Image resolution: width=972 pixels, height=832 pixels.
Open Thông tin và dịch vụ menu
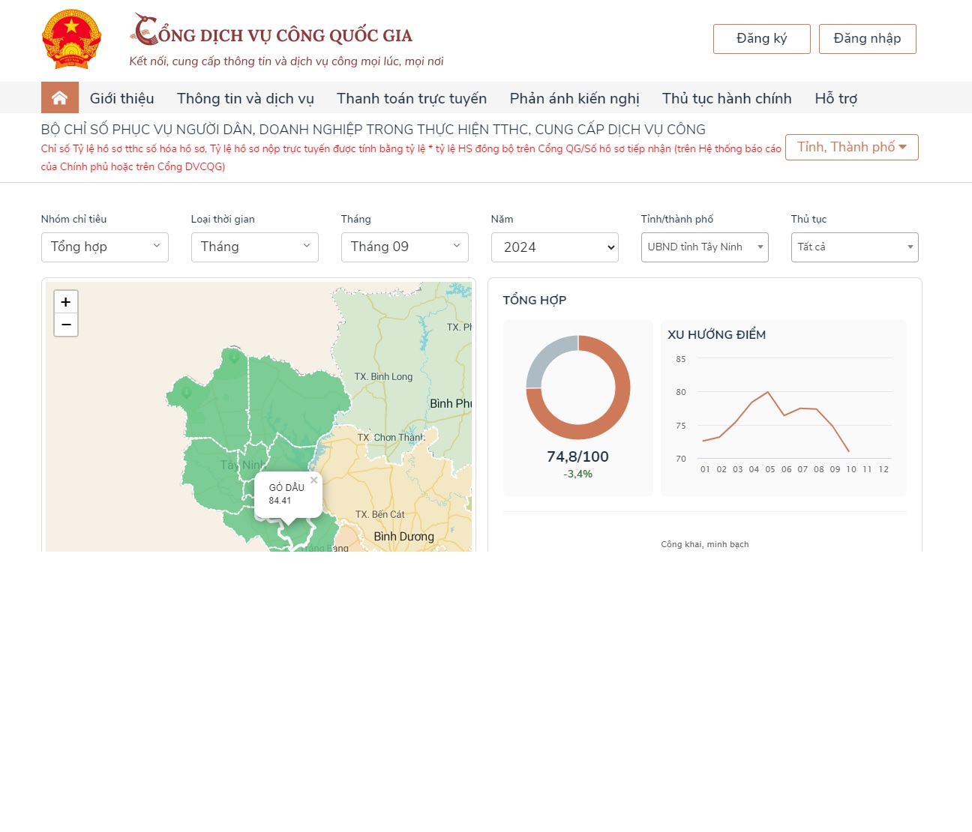coord(245,98)
